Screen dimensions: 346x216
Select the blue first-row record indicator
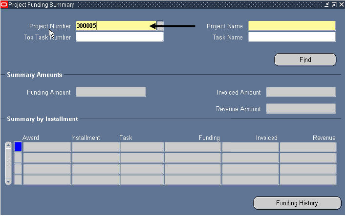tap(18, 147)
